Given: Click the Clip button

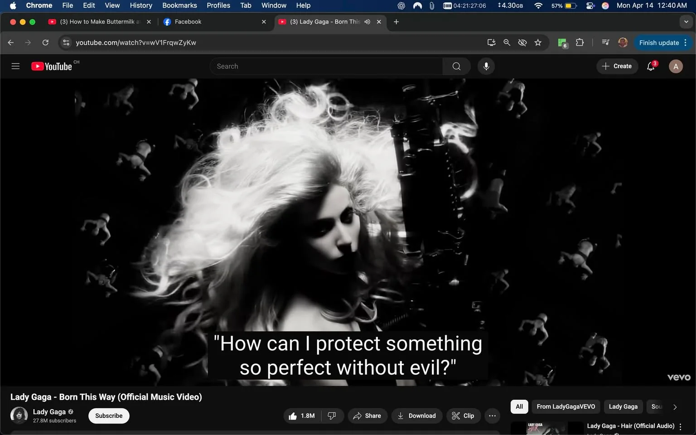Looking at the screenshot, I should [x=464, y=416].
